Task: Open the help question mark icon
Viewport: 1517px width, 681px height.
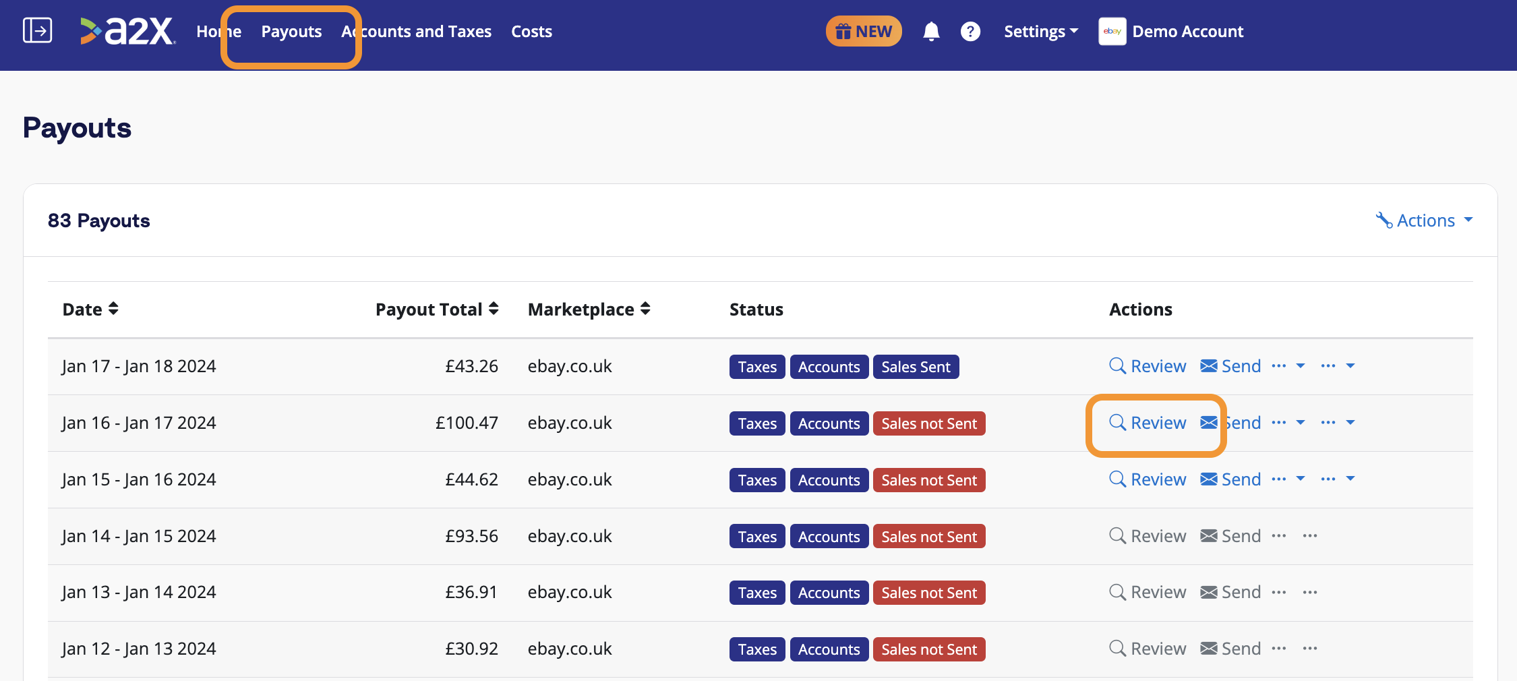Action: [x=970, y=31]
